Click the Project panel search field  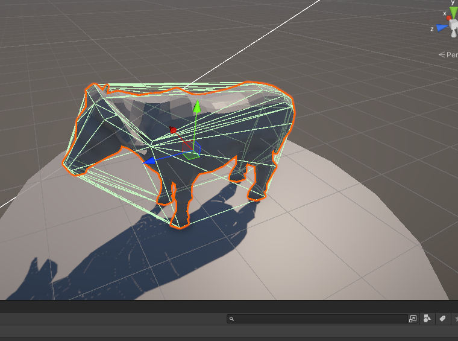[x=319, y=319]
